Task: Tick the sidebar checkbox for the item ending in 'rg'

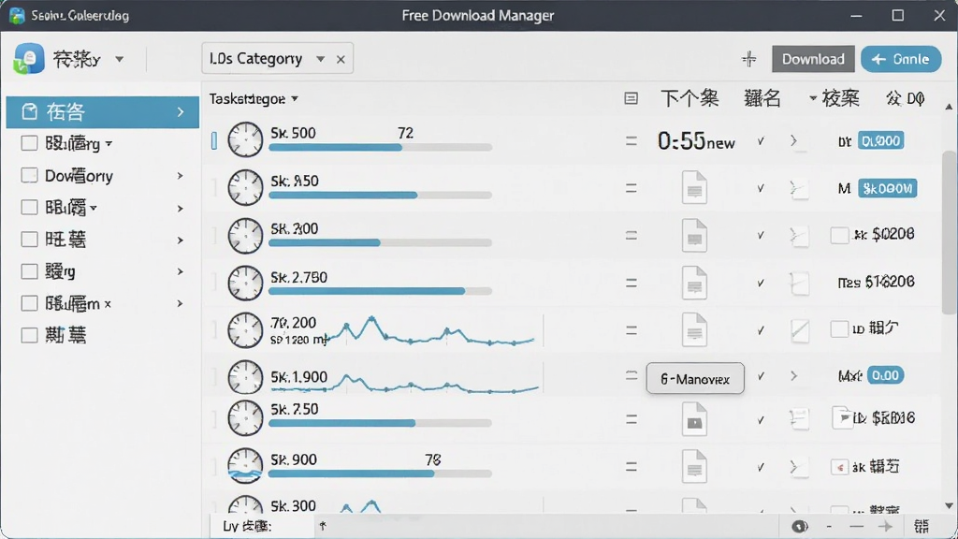Action: (x=29, y=271)
